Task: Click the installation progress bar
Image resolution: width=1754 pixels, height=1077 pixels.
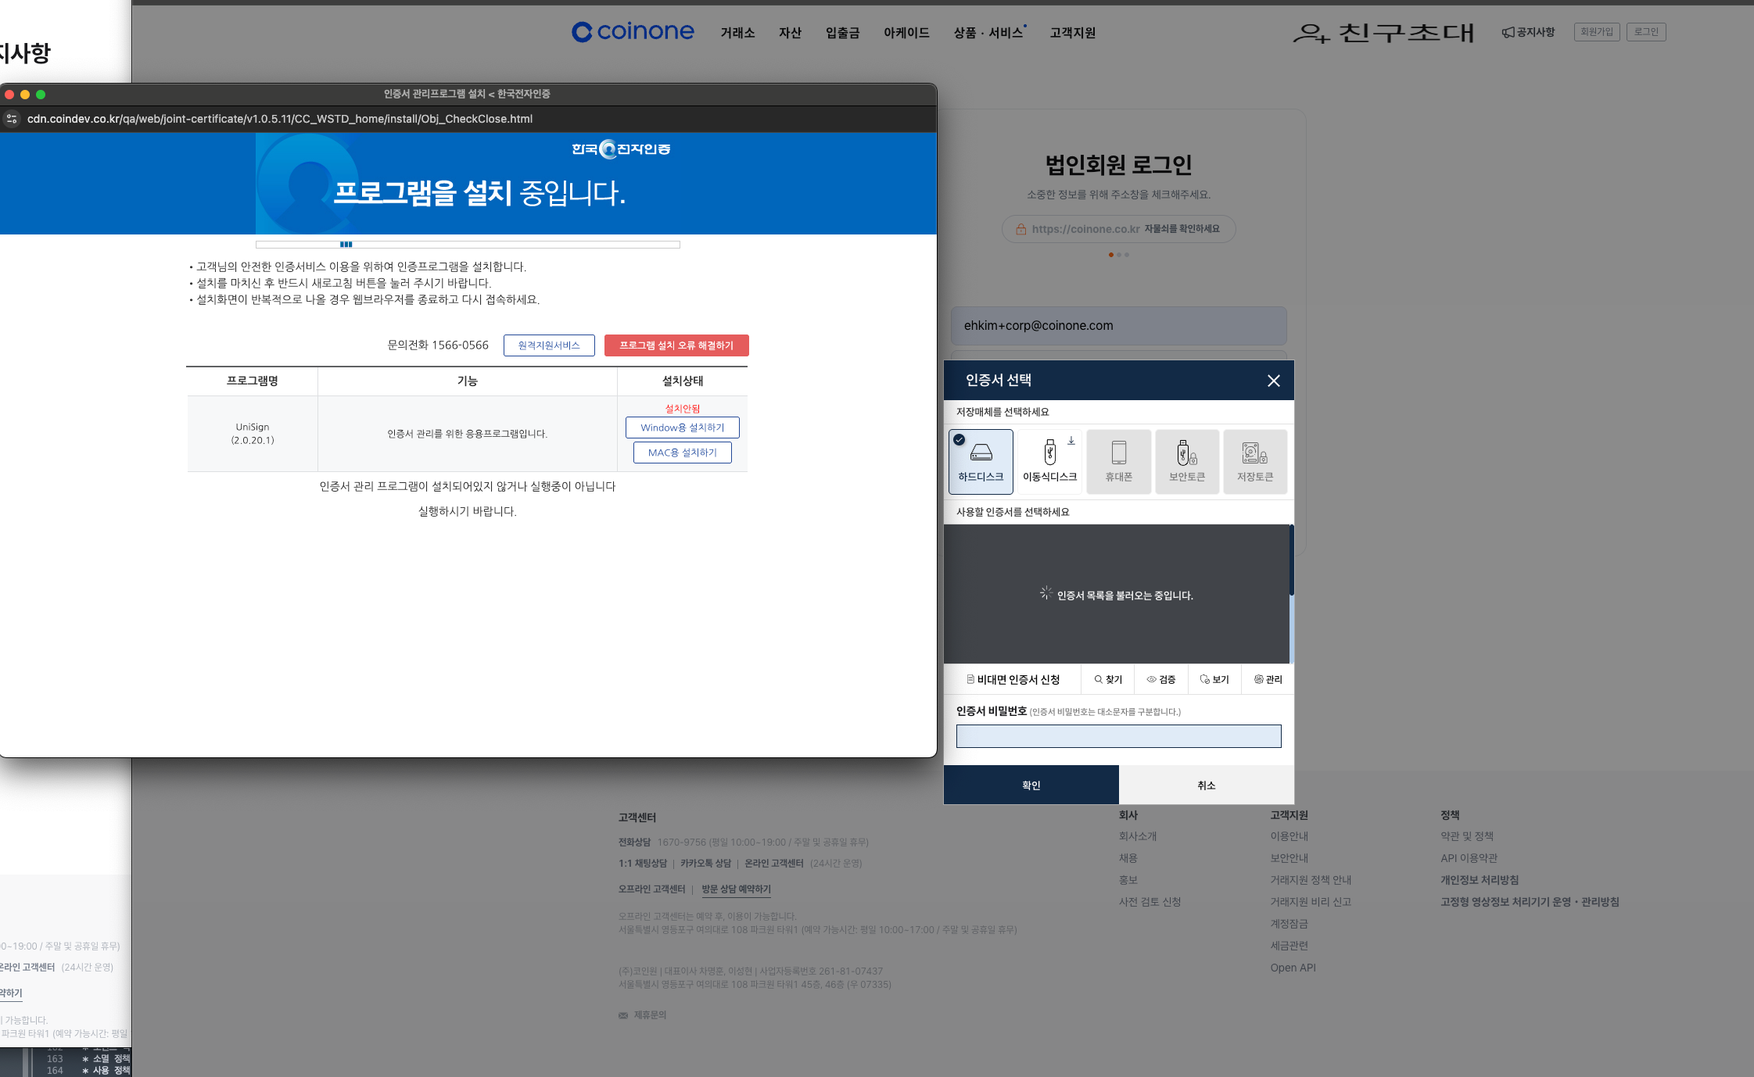Action: (x=468, y=245)
